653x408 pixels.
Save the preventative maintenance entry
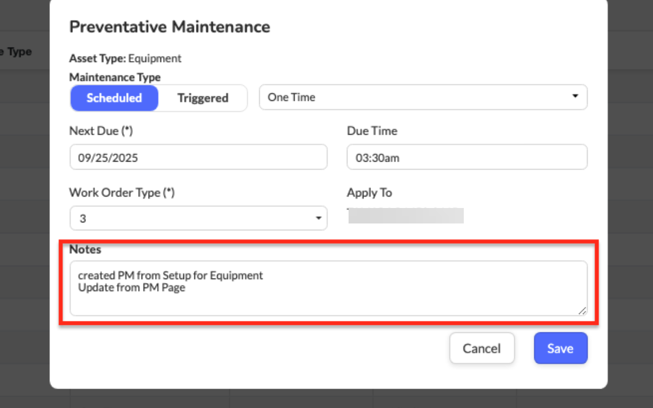560,348
